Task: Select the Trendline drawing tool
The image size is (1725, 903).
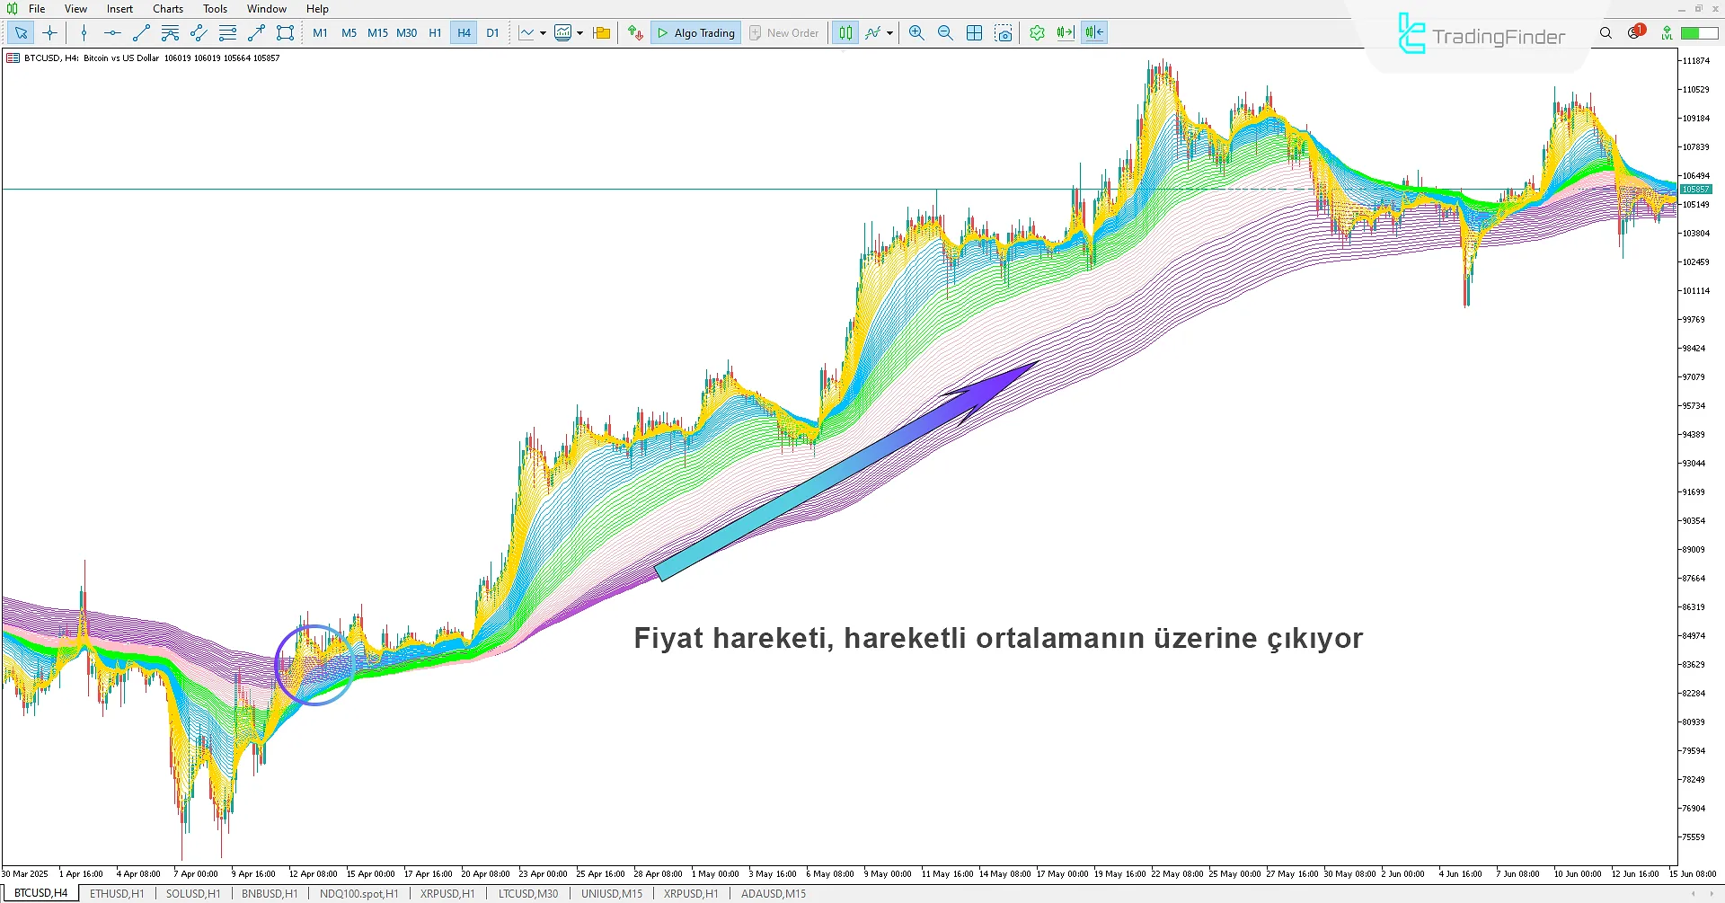Action: [140, 32]
